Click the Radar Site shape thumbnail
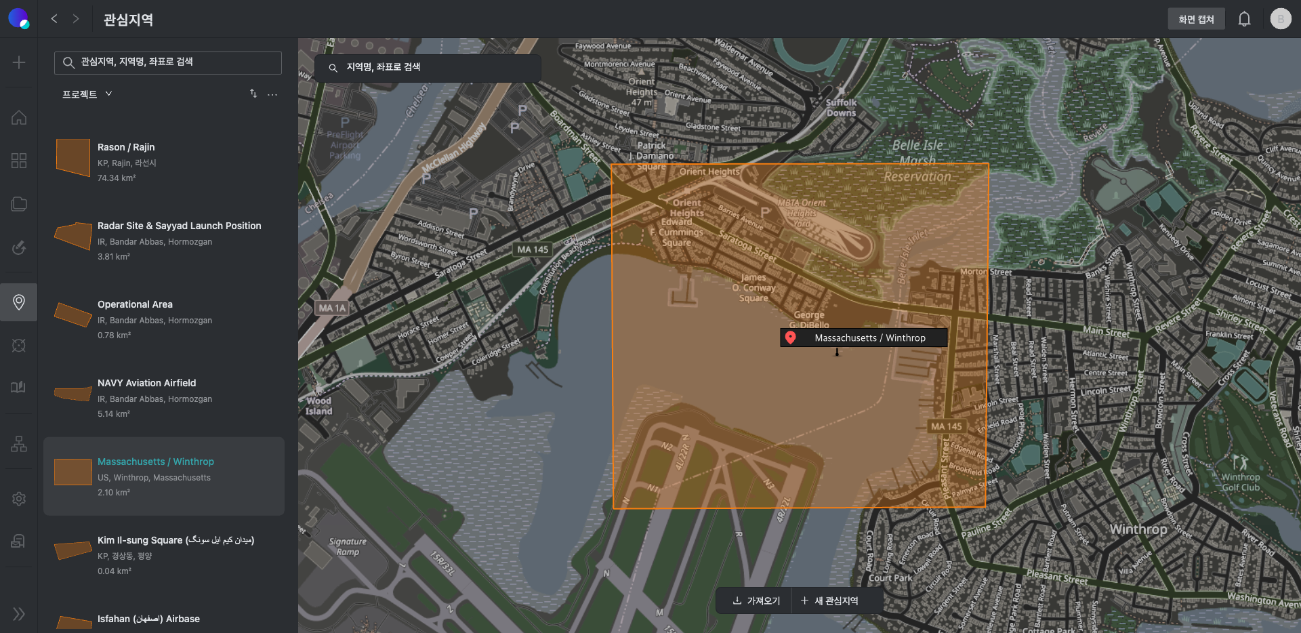This screenshot has height=633, width=1301. pos(73,236)
